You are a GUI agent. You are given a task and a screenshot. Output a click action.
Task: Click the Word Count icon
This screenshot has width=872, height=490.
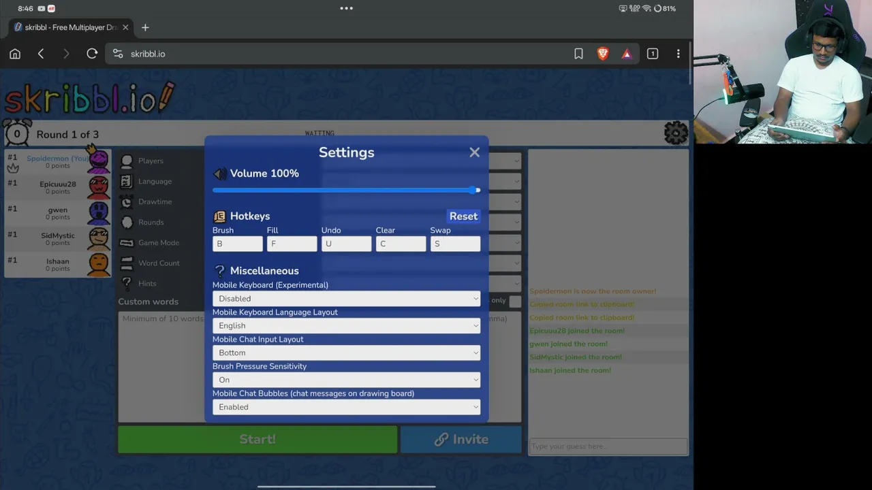[x=127, y=263]
